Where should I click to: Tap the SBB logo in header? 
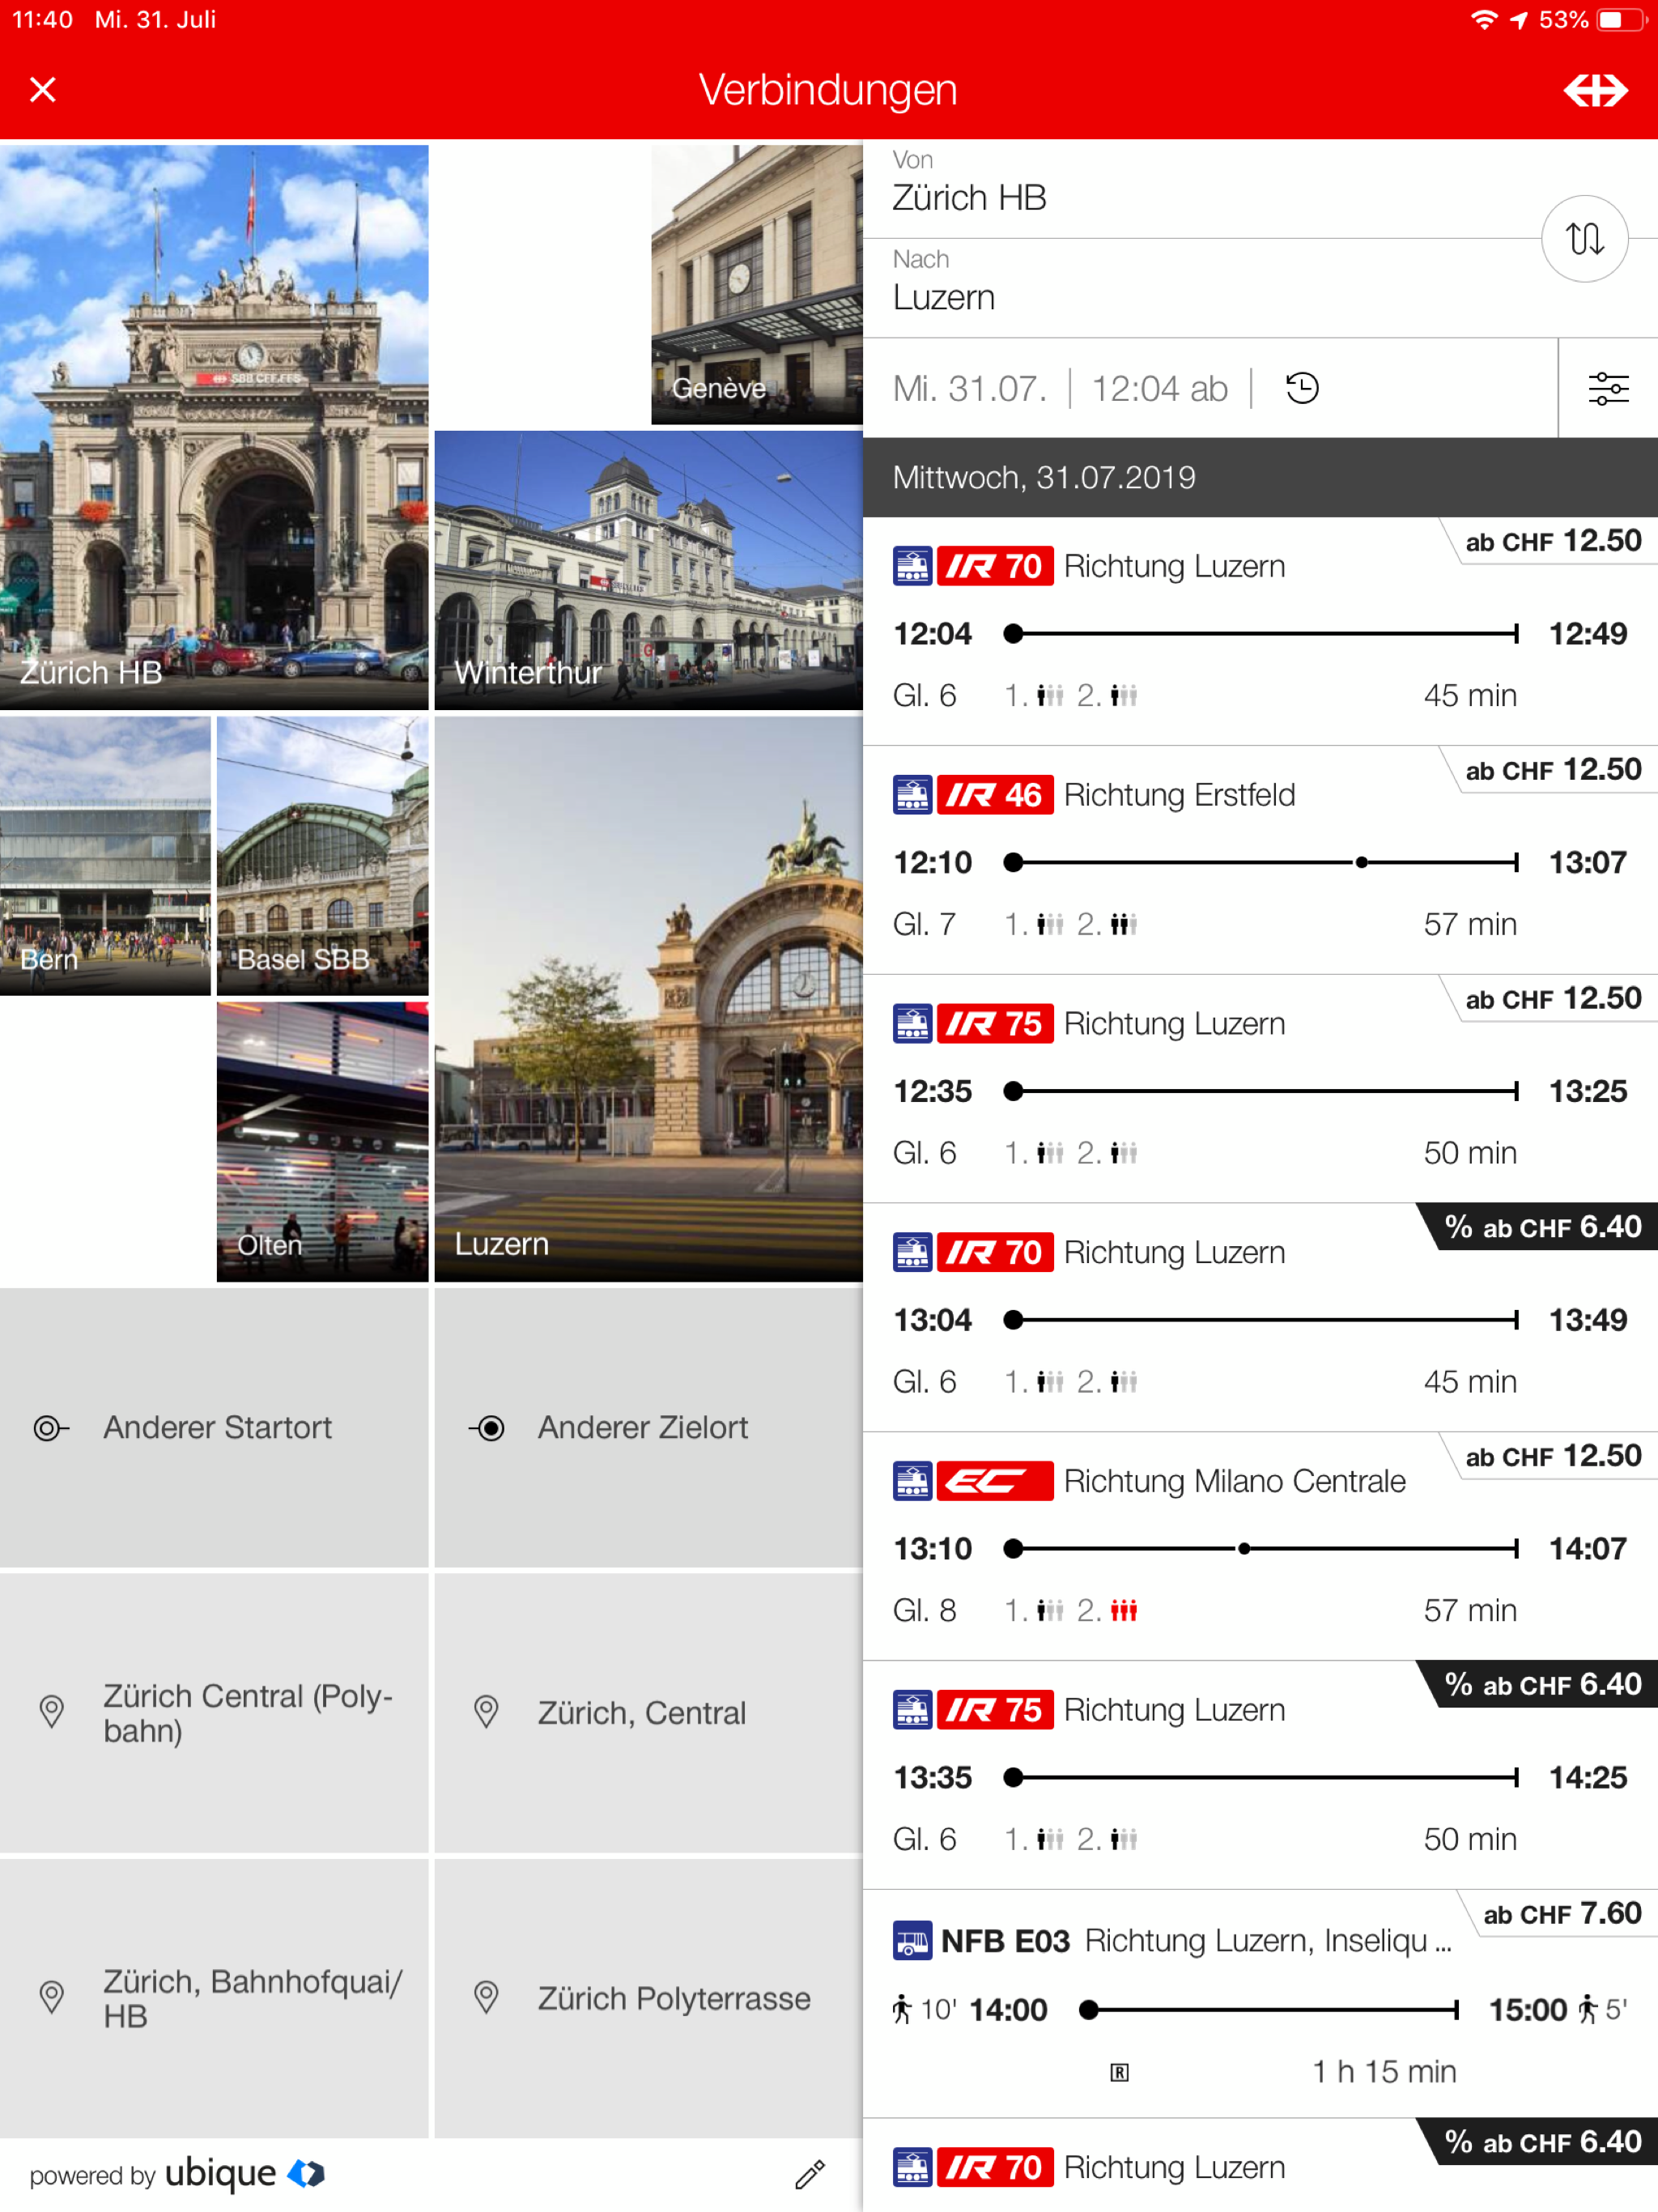[x=1594, y=90]
